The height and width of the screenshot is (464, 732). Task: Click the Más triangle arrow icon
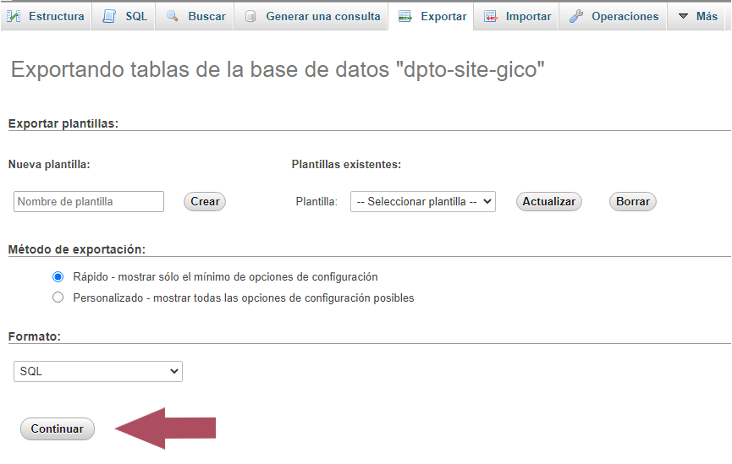pos(683,16)
